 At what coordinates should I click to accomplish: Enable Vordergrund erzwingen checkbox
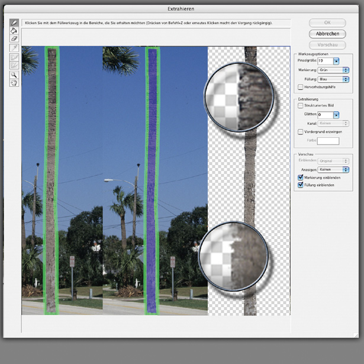pos(301,132)
